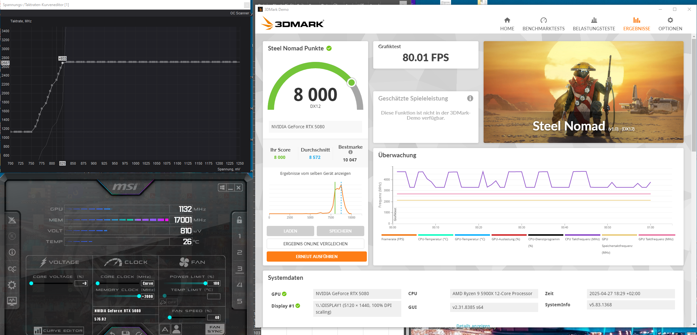Open the Afterburner CURVE EDITOR button
The image size is (697, 335).
[59, 331]
